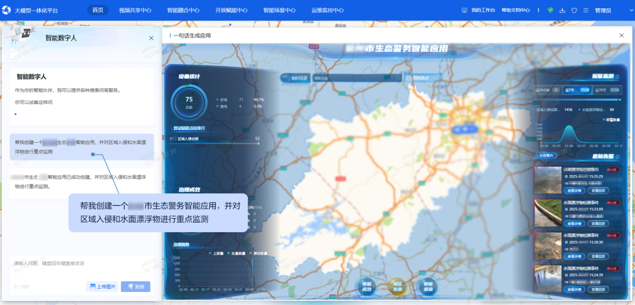
Task: Open the 视频共享中心 tab
Action: tap(135, 10)
